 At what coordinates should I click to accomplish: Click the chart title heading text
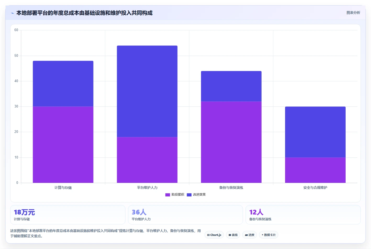(x=84, y=13)
